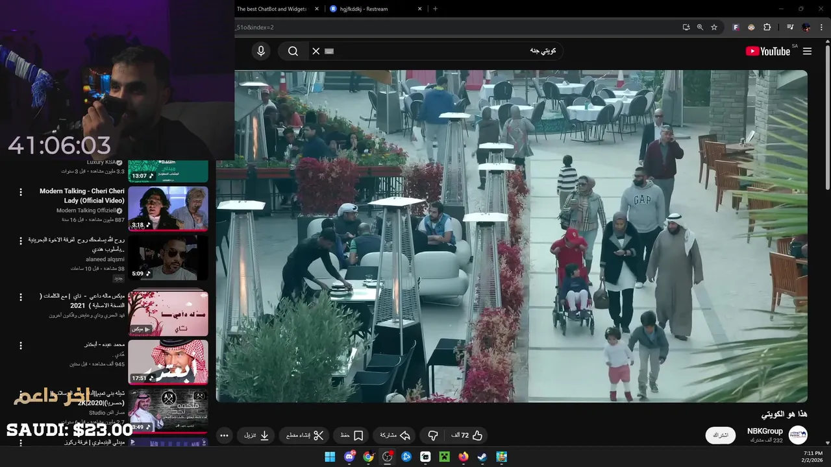Image resolution: width=831 pixels, height=467 pixels.
Task: Click the main video player
Action: 512,236
